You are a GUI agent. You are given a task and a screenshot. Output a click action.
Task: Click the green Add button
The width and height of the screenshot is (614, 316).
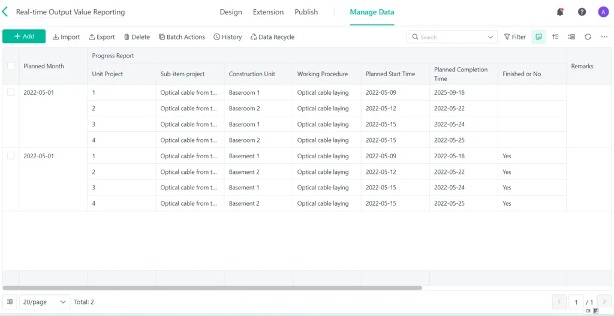[24, 37]
